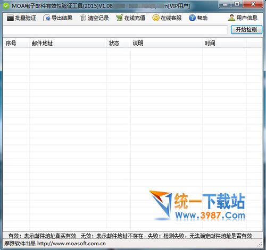This screenshot has height=250, width=266.
Task: Close the MOA window
Action: [x=253, y=4]
